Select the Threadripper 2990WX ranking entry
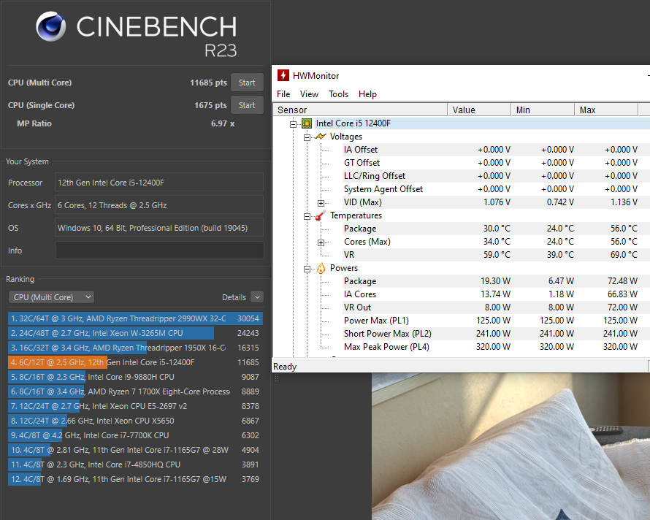 pyautogui.click(x=135, y=318)
